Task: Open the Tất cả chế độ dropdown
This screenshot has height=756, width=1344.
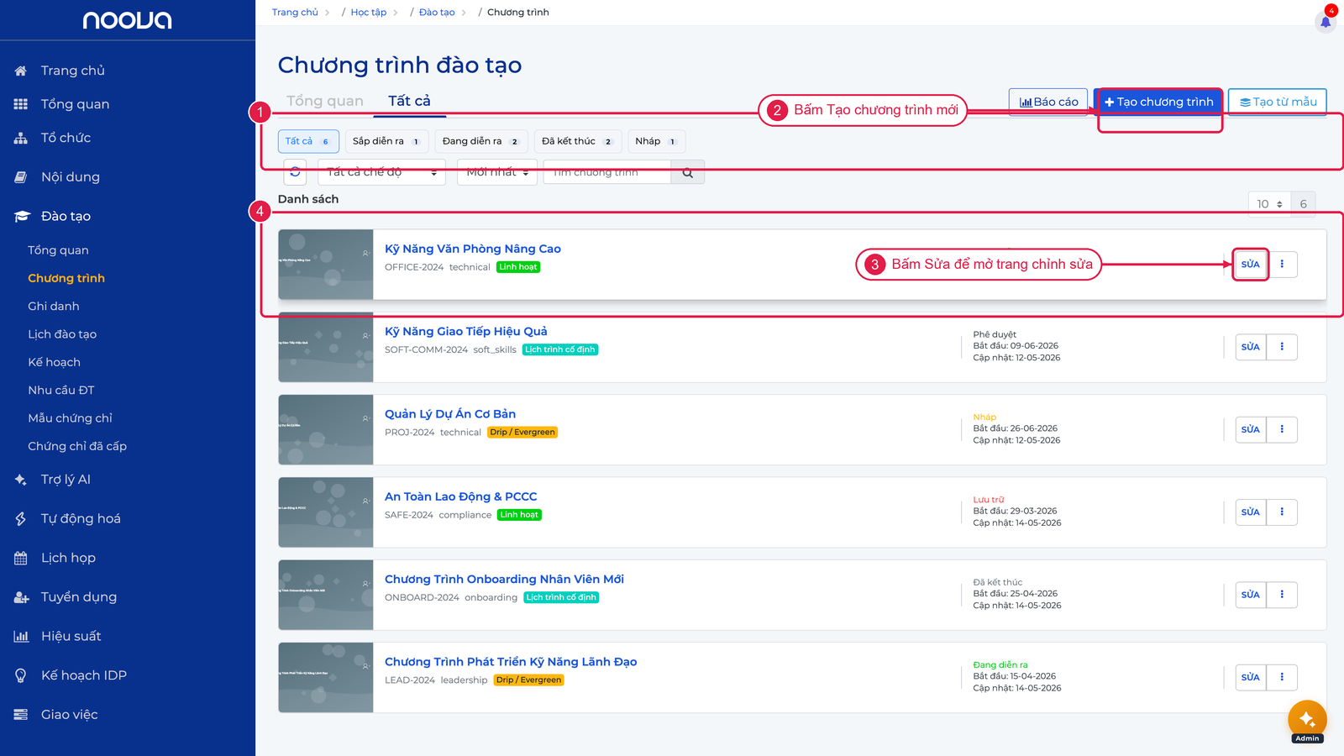Action: pyautogui.click(x=381, y=172)
